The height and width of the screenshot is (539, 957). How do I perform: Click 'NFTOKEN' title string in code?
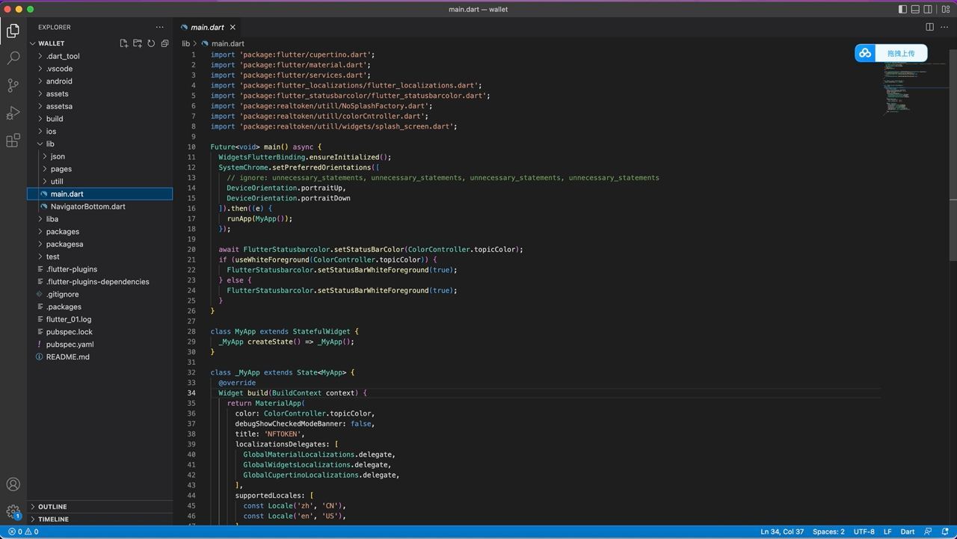point(283,434)
